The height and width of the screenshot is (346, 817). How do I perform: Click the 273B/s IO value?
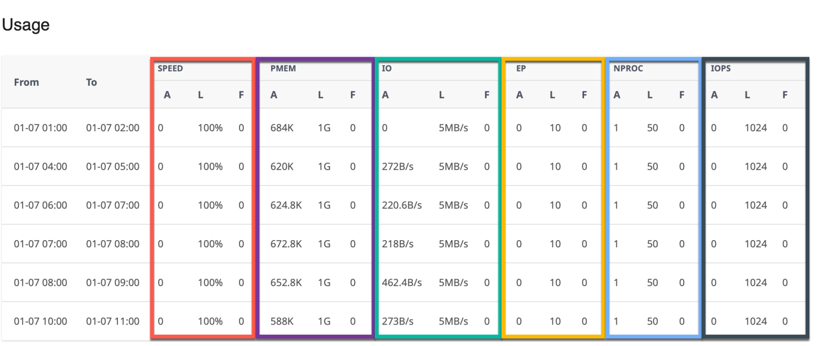pyautogui.click(x=398, y=321)
